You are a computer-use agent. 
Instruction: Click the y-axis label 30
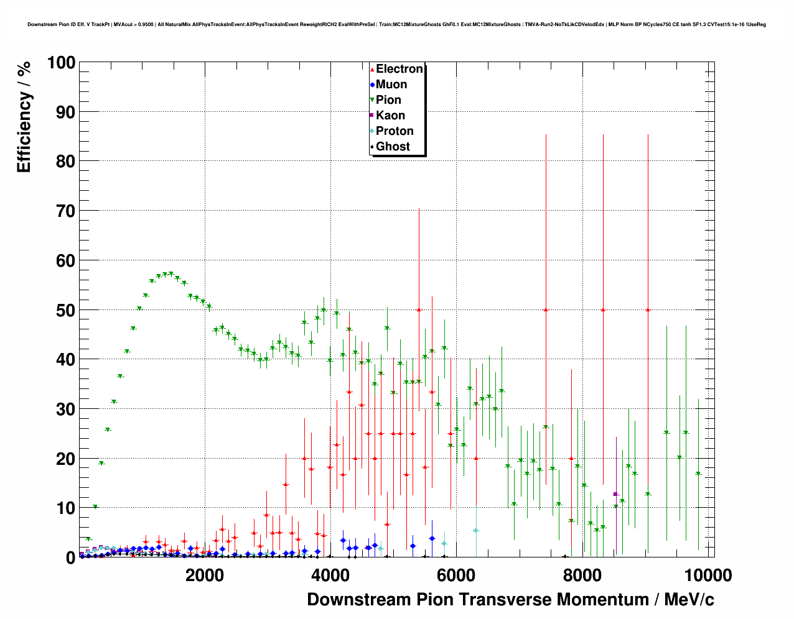pos(65,410)
